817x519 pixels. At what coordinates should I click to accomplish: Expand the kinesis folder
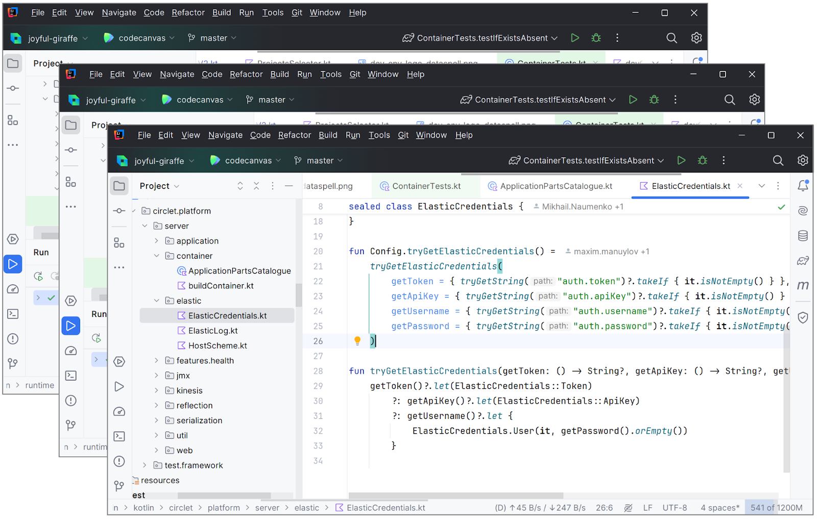point(157,390)
